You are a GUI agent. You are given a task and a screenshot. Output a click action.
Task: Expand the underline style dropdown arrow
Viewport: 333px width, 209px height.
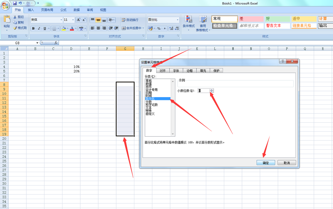(49, 28)
